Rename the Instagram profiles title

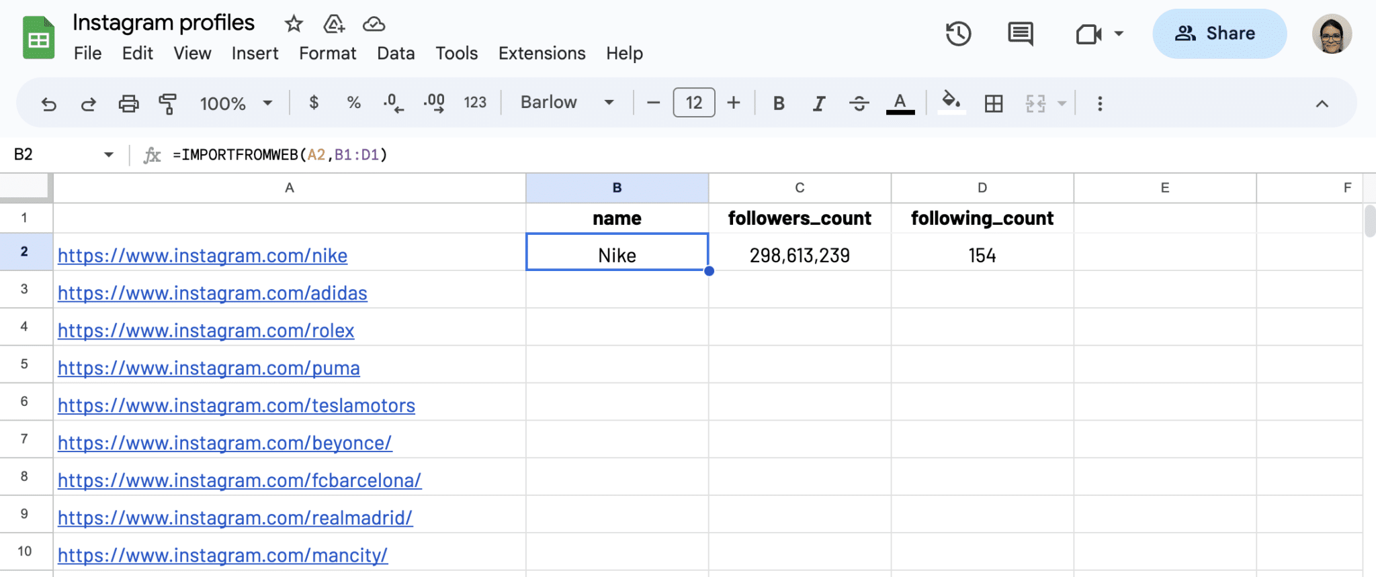click(x=163, y=23)
